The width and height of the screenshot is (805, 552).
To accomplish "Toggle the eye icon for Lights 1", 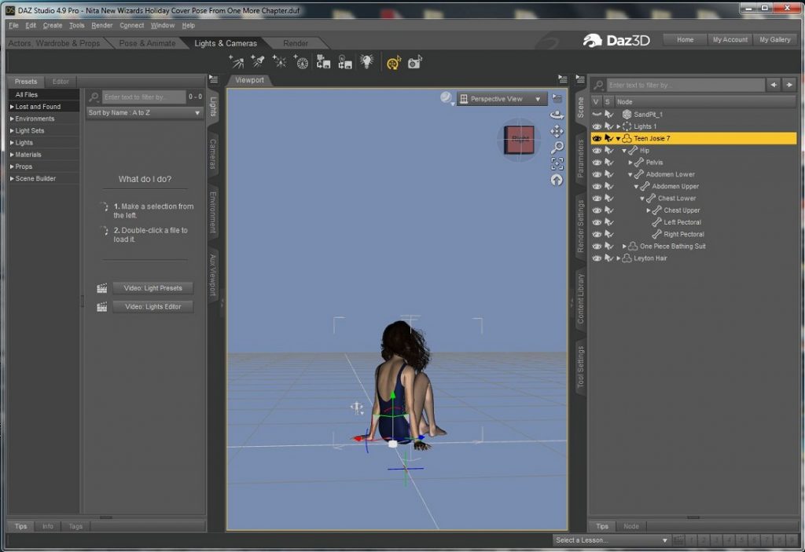I will [597, 126].
